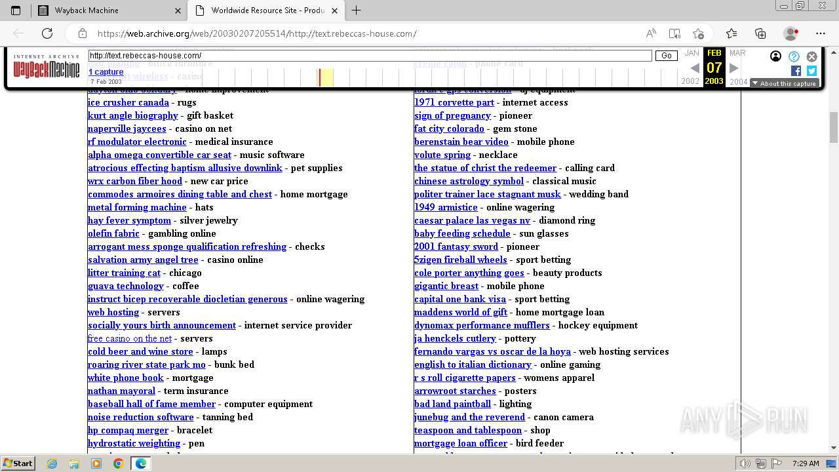Open sign of pregnancy link
This screenshot has width=839, height=472.
[x=452, y=115]
